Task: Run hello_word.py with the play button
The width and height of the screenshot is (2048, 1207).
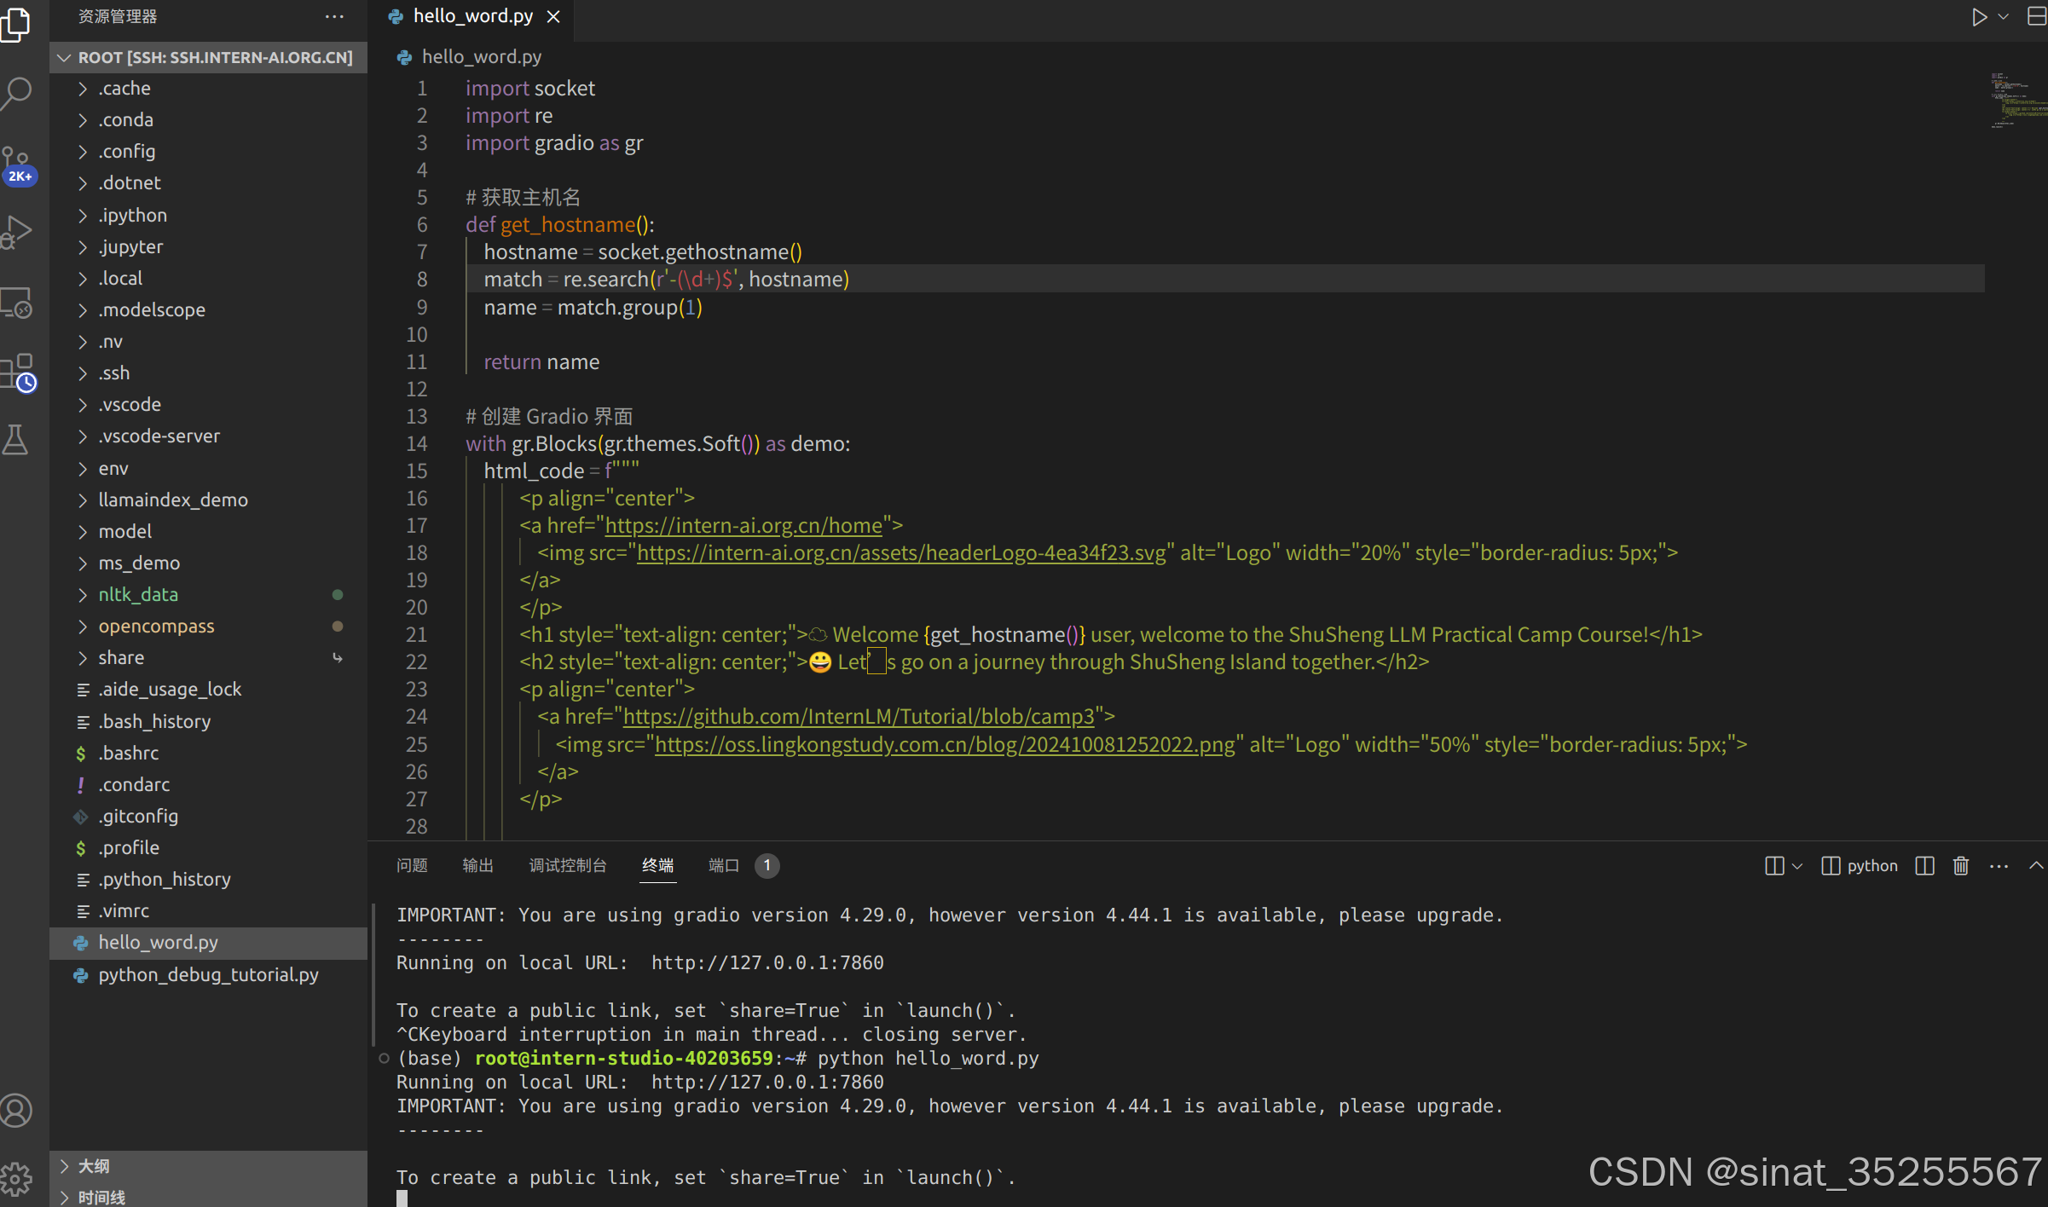Action: (x=1979, y=16)
